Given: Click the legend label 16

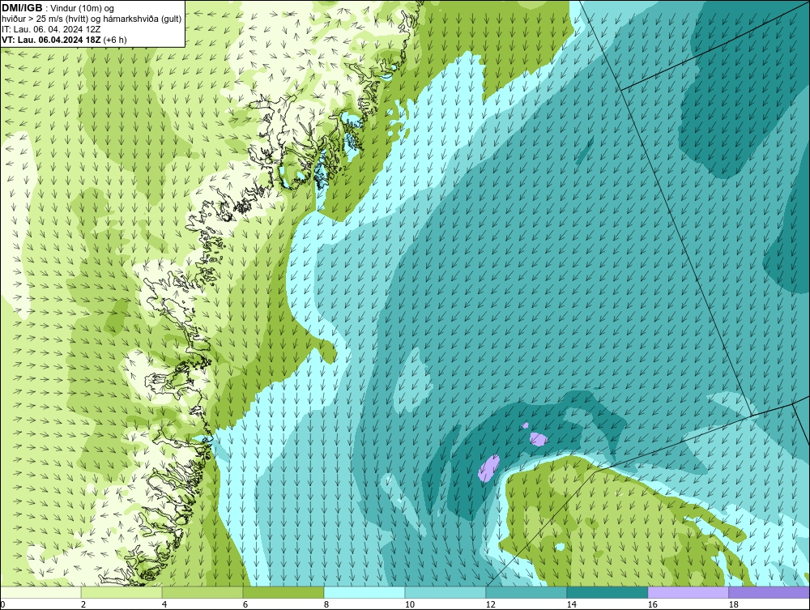Looking at the screenshot, I should [x=652, y=604].
